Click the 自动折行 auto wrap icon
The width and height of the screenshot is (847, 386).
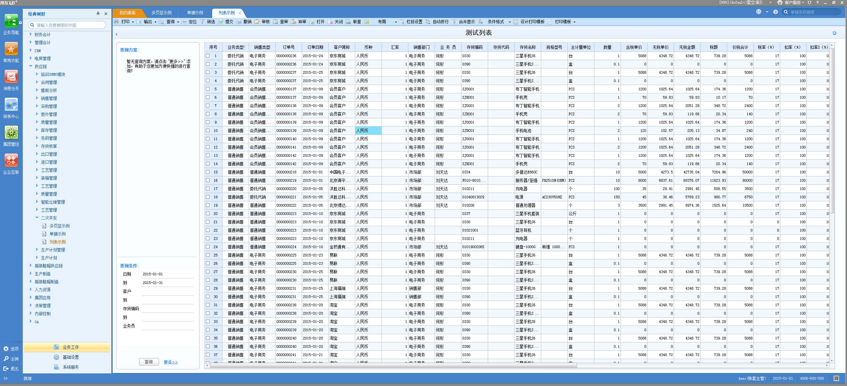pyautogui.click(x=428, y=22)
